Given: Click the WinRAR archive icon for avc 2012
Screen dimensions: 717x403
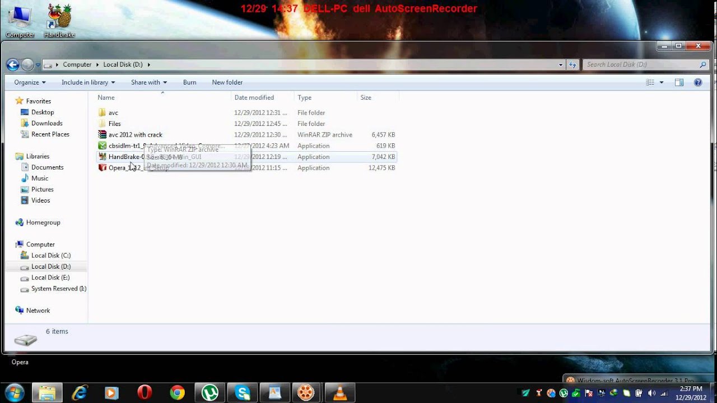Looking at the screenshot, I should [x=102, y=135].
